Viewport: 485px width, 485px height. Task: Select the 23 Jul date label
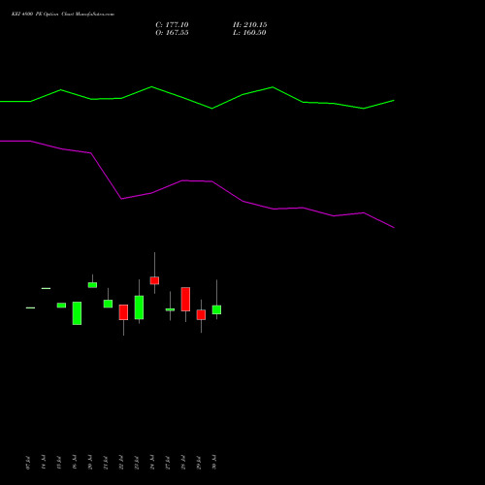point(137,463)
